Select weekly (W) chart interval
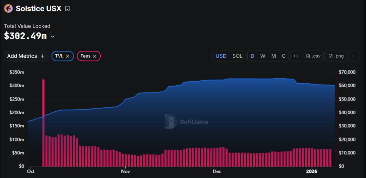Screen dimensions: 366x178 [x=262, y=56]
